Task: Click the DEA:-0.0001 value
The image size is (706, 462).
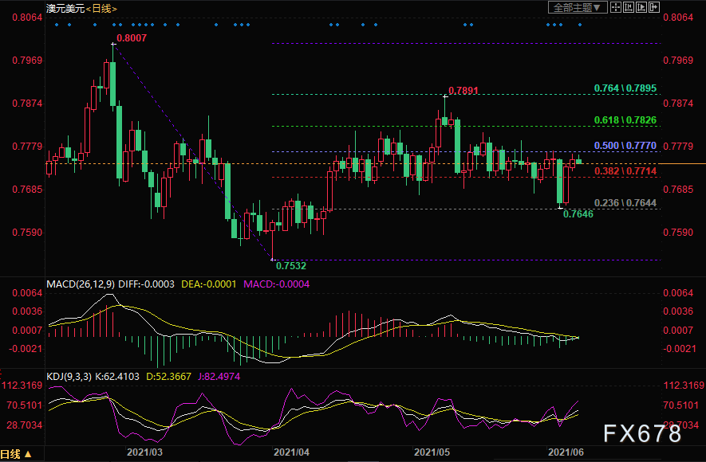Action: click(208, 284)
